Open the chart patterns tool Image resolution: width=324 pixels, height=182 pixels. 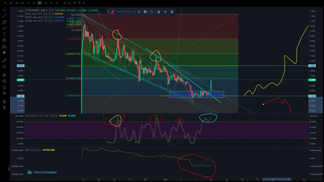click(x=4, y=40)
